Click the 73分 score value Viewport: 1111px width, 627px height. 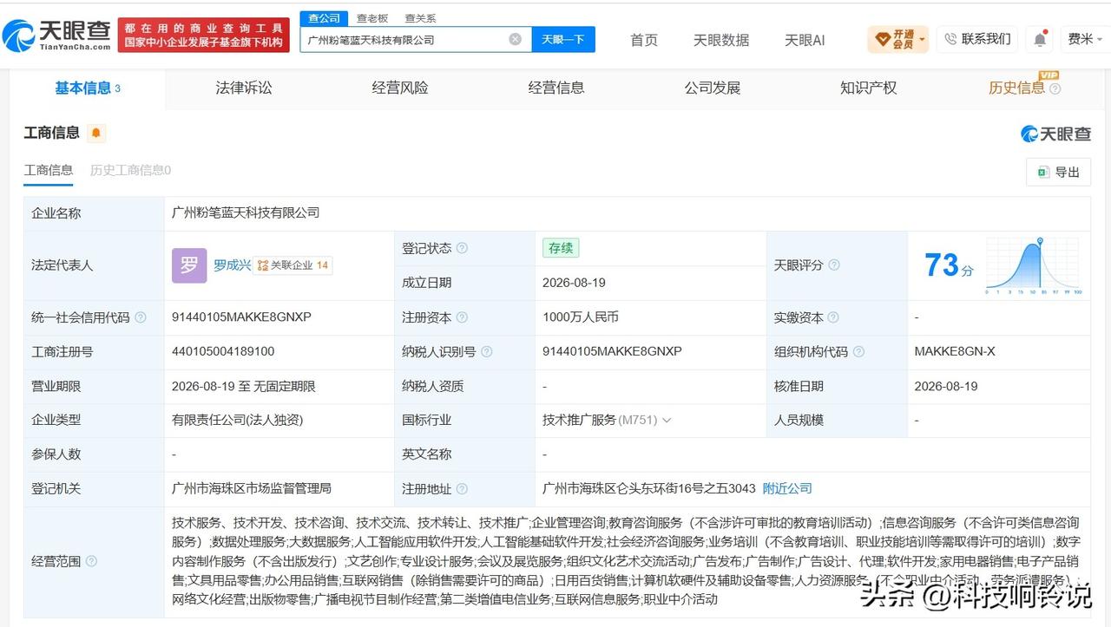click(x=949, y=265)
